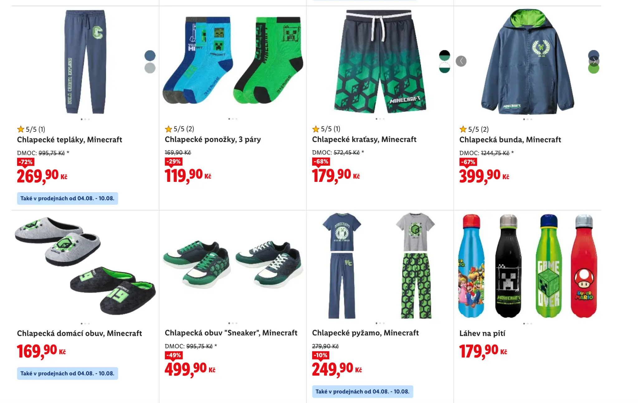This screenshot has height=403, width=638.
Task: Click star rating of Chlapecká bunda
Action: point(474,129)
